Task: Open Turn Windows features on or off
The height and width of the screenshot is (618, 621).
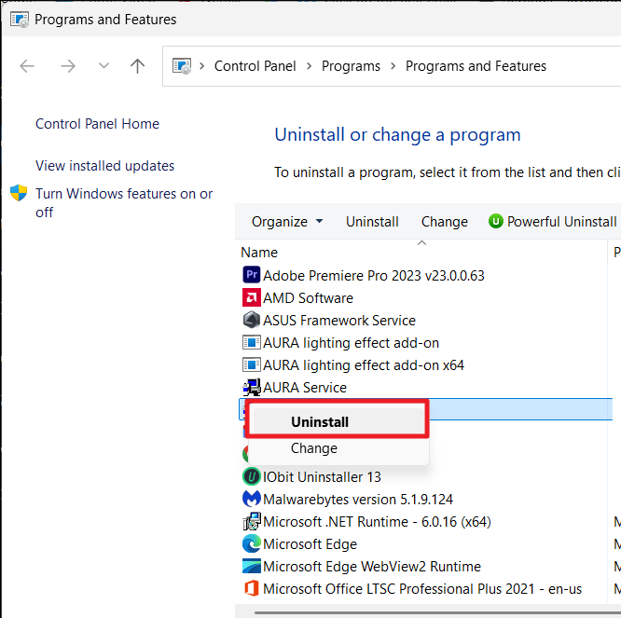Action: [x=124, y=202]
